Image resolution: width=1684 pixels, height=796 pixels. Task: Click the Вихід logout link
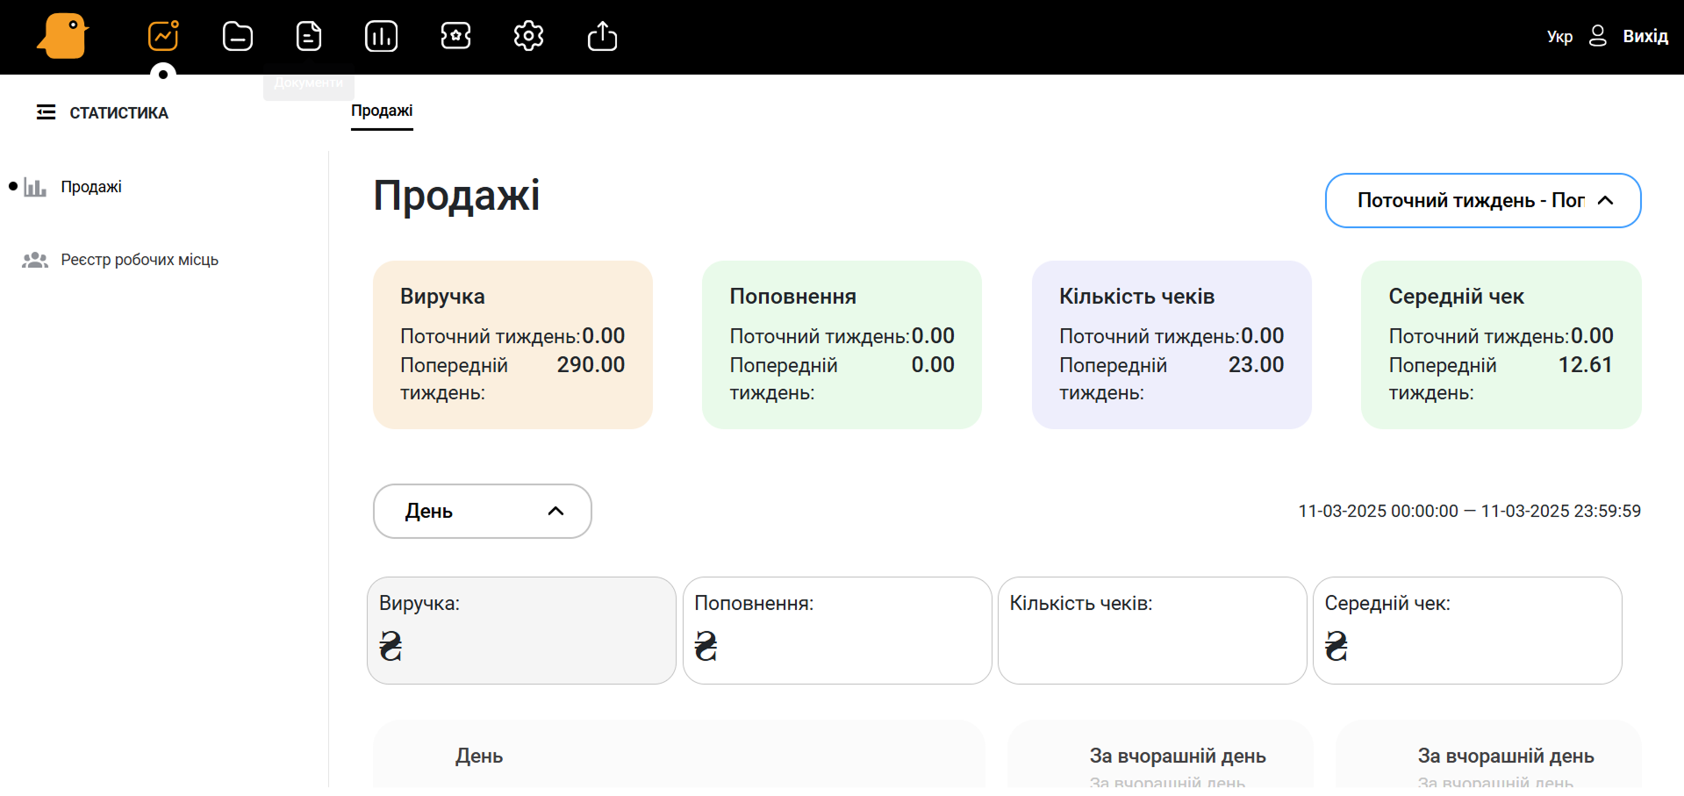pos(1645,37)
